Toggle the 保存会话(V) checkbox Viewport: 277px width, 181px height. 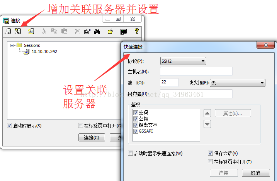210,153
